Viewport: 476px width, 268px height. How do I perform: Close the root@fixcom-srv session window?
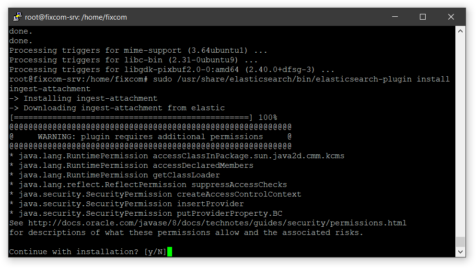click(451, 17)
